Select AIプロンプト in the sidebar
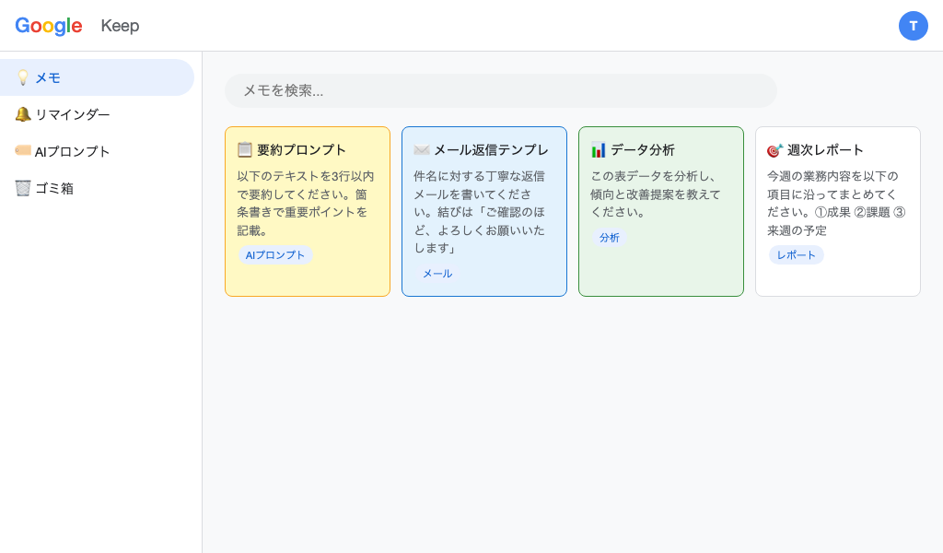Image resolution: width=943 pixels, height=553 pixels. tap(79, 151)
